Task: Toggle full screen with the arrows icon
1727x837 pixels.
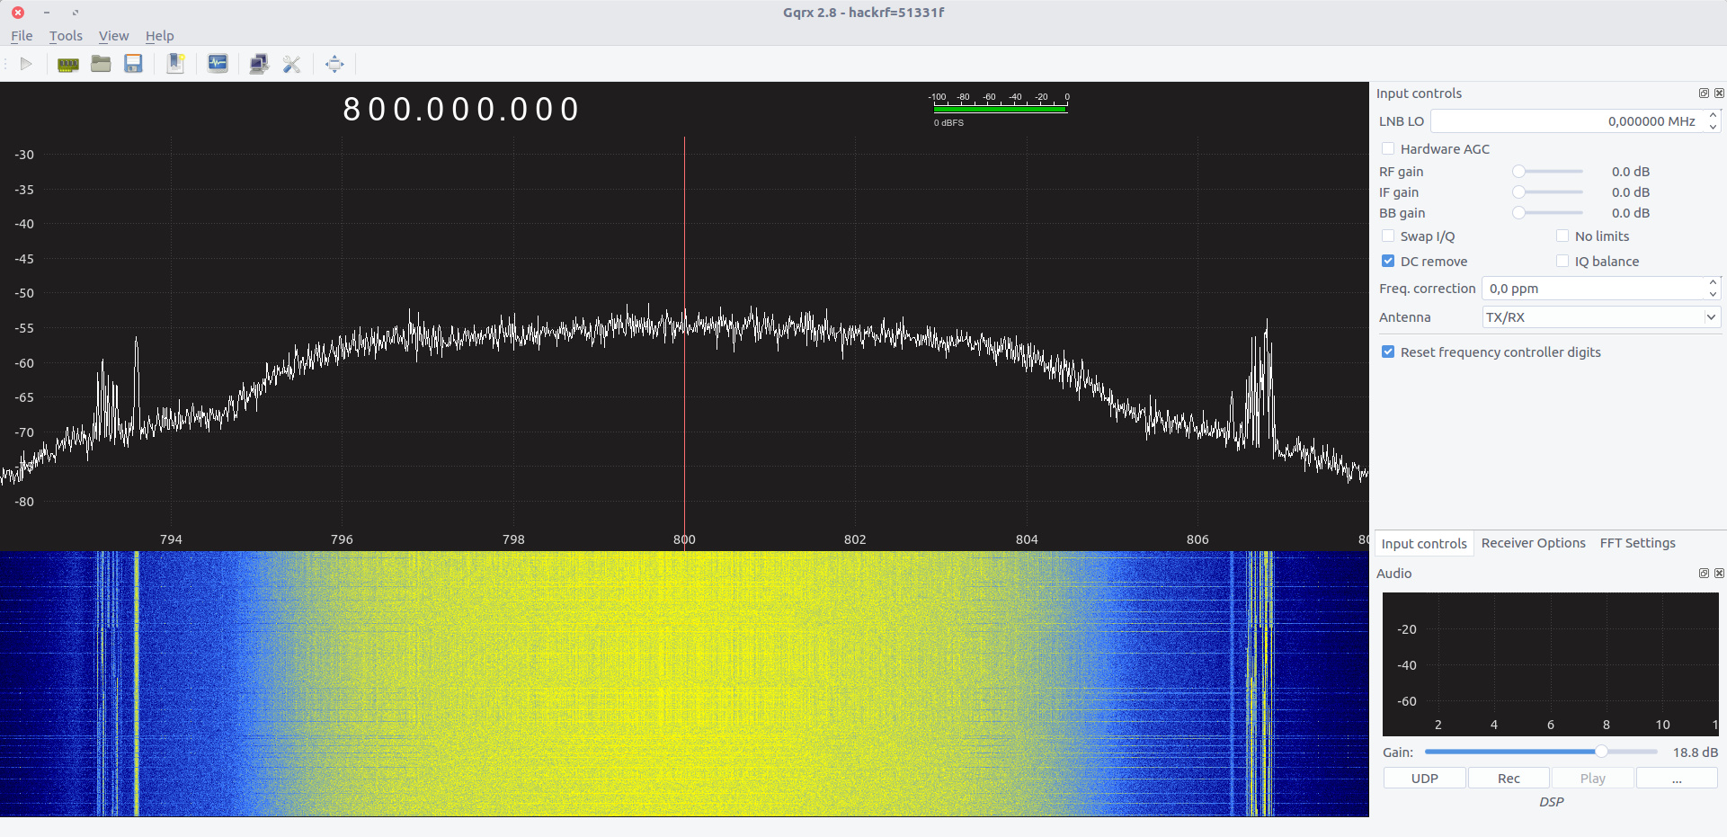Action: pyautogui.click(x=334, y=64)
